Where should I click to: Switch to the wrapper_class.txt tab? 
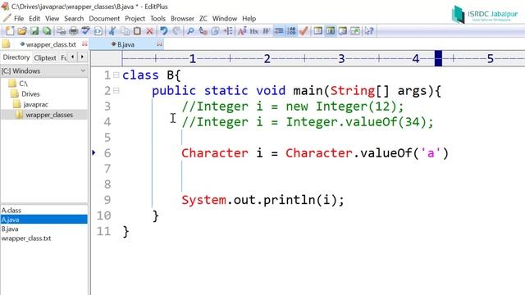tap(51, 44)
